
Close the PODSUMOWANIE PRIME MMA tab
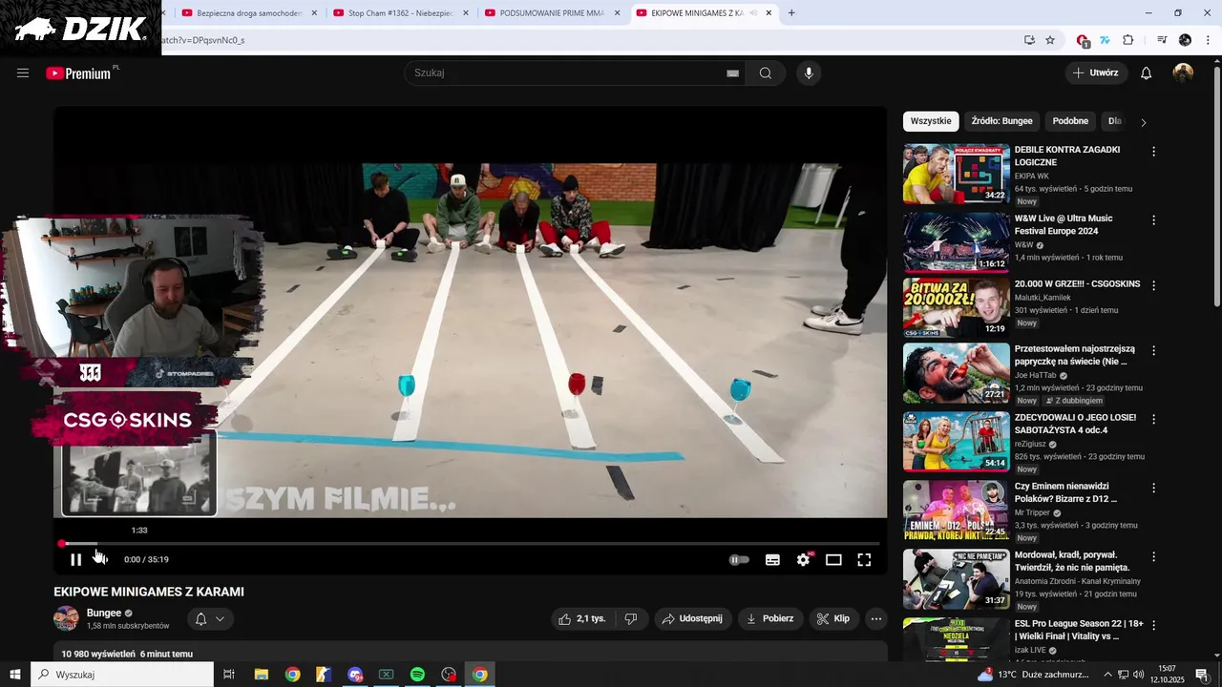pos(617,13)
